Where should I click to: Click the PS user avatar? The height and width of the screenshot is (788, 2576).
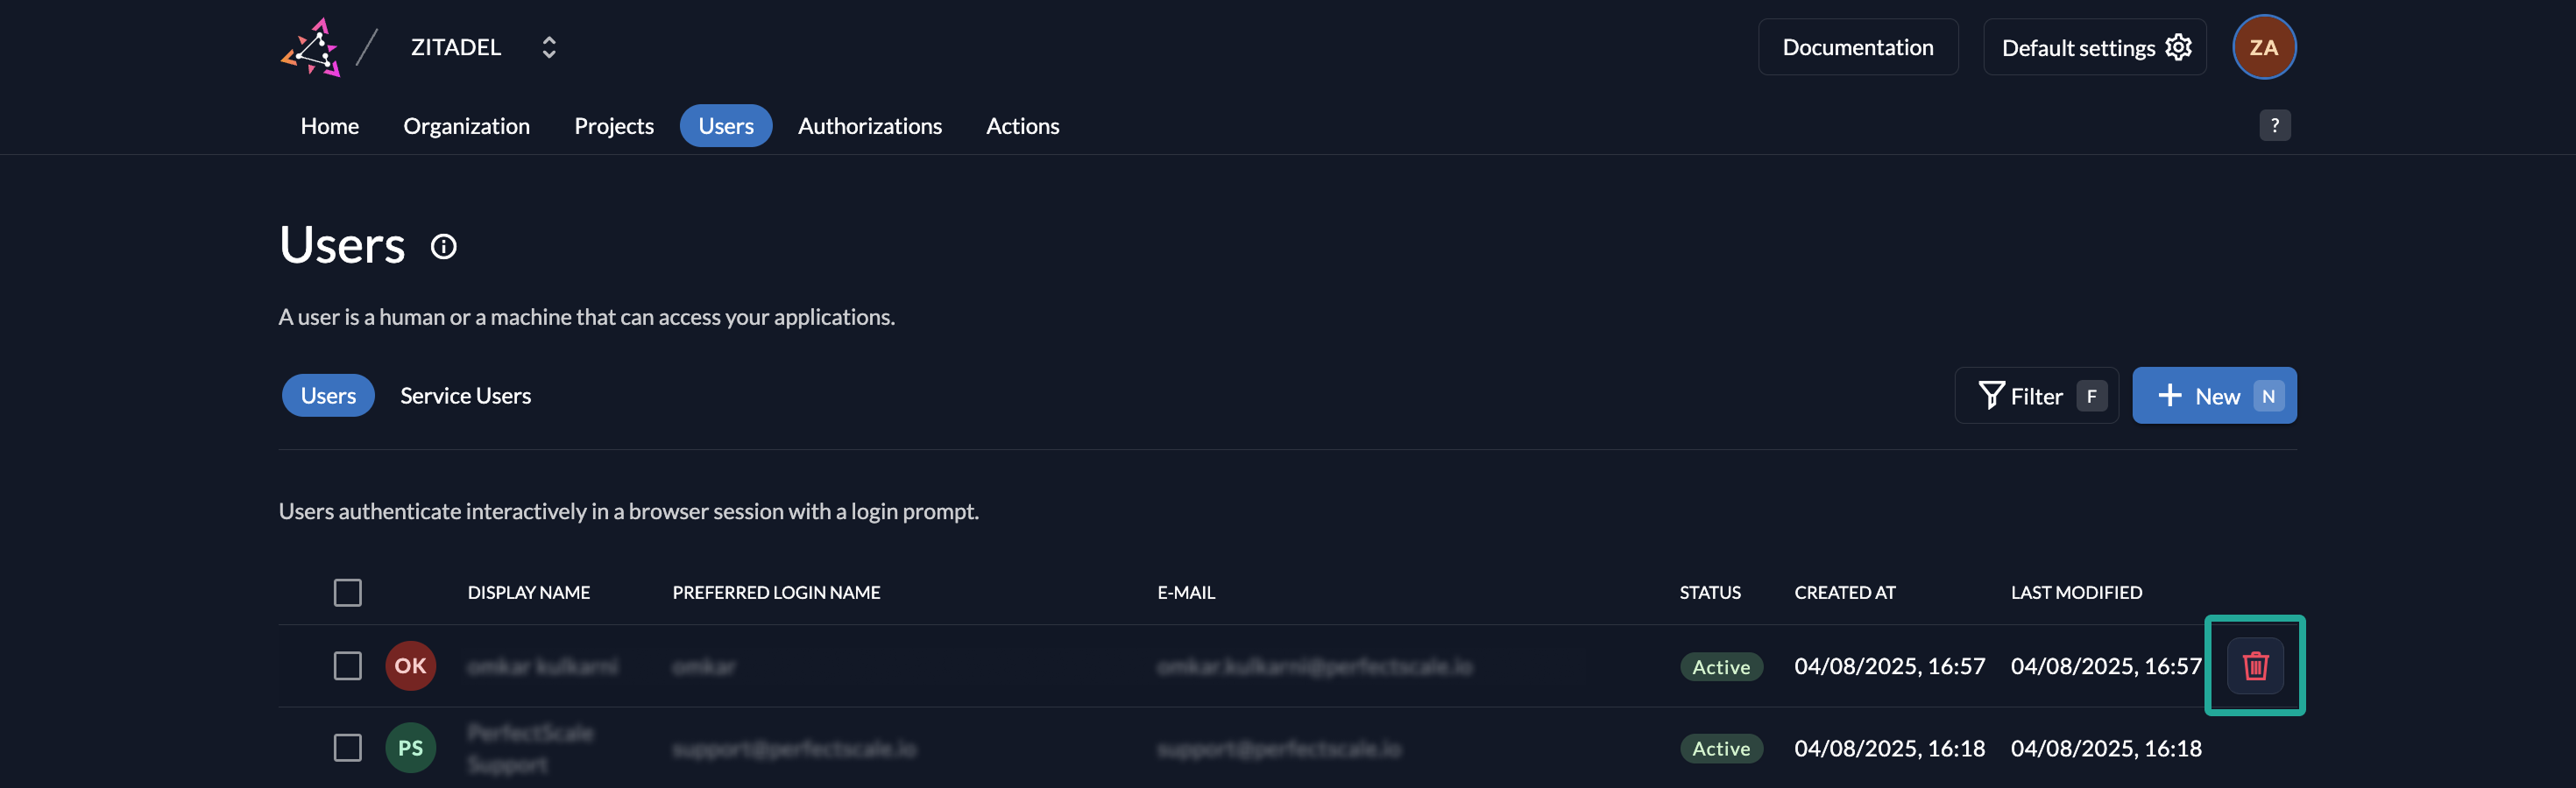(410, 748)
